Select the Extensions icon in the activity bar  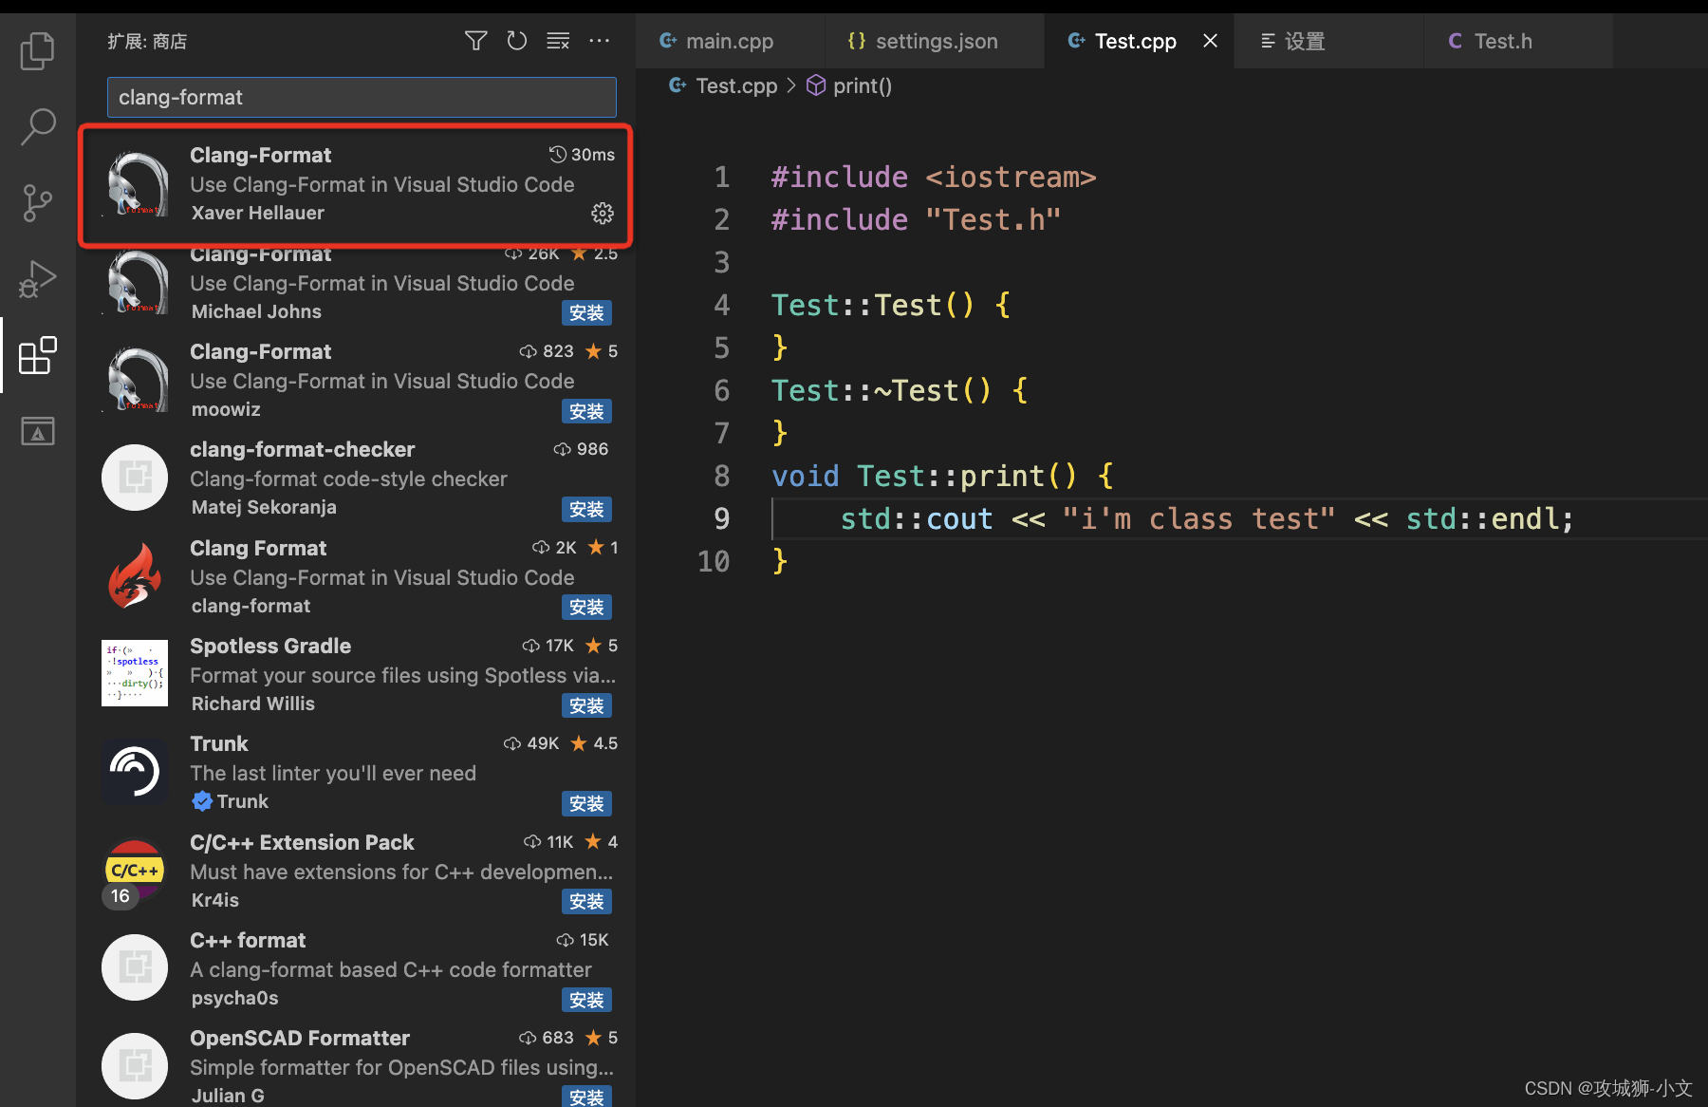37,356
